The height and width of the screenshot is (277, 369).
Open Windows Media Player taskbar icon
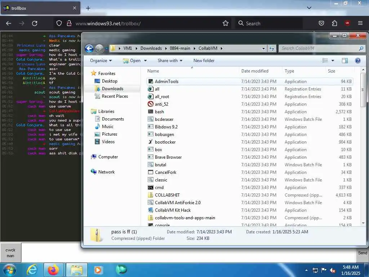pos(98,270)
